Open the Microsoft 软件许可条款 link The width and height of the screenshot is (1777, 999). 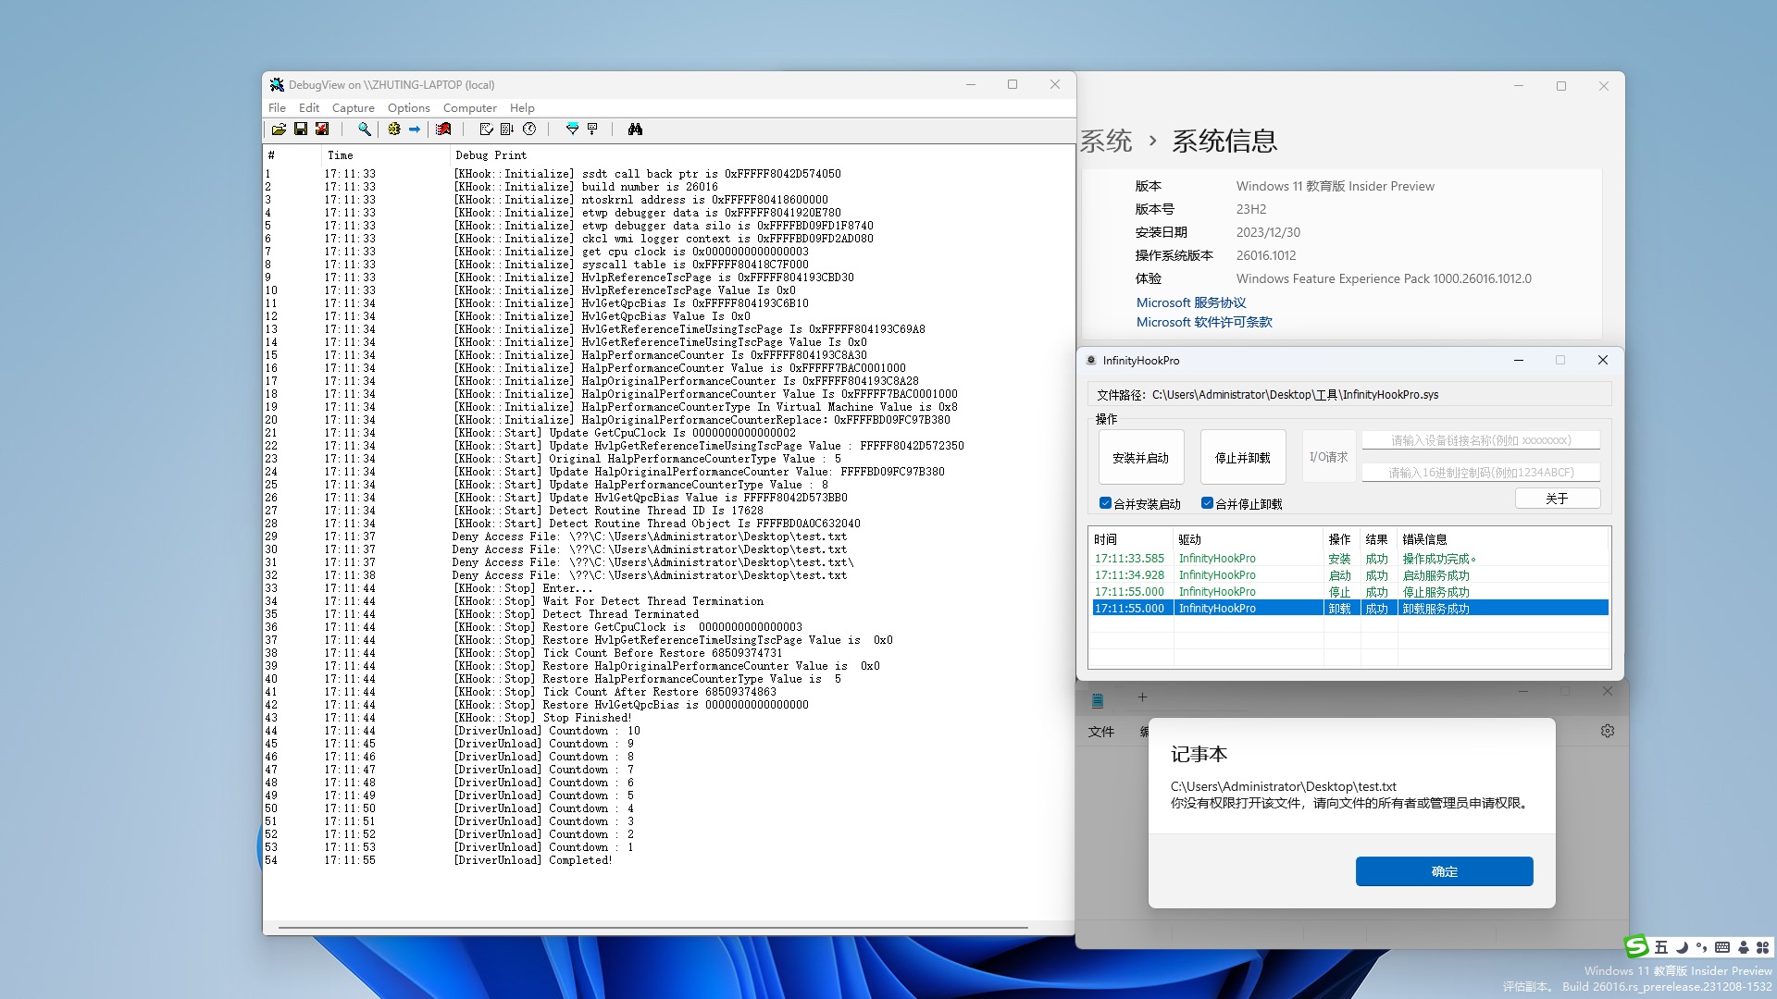1204,322
